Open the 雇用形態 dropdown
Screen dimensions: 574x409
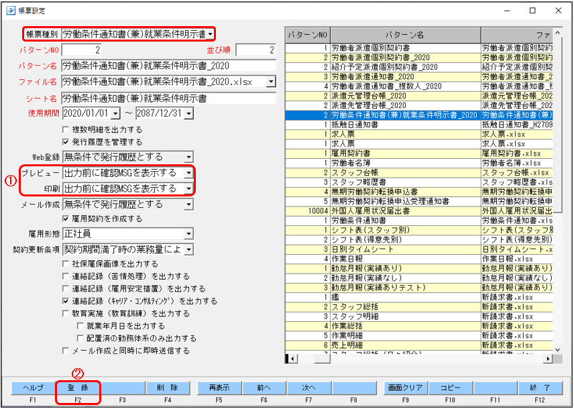[188, 233]
